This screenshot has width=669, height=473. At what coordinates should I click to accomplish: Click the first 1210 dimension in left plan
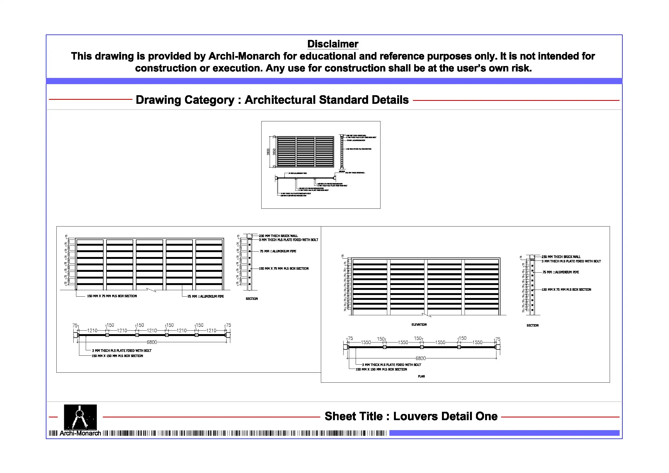(x=92, y=331)
